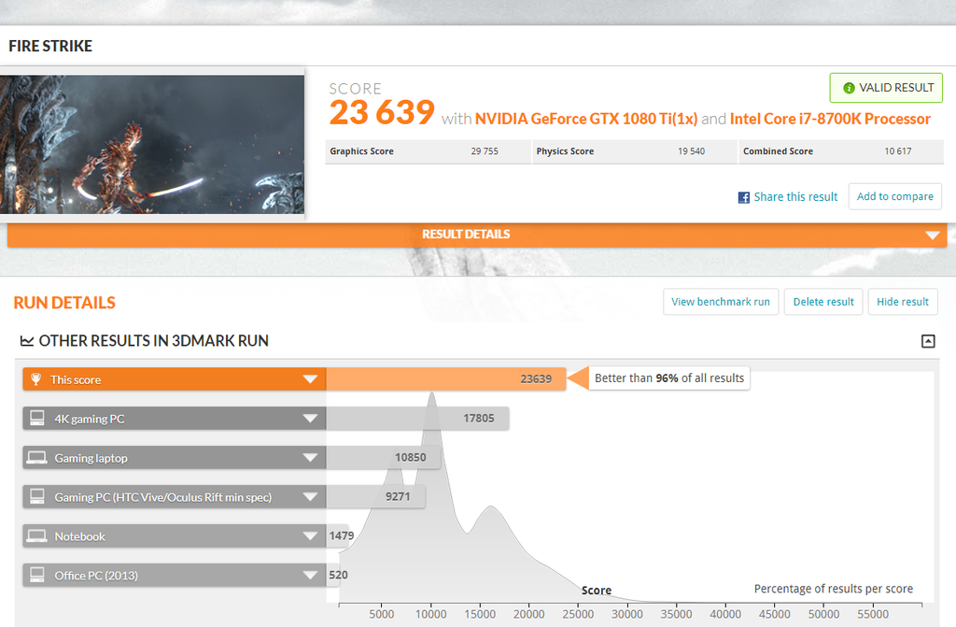This screenshot has height=627, width=956.
Task: Click the Run Details heading
Action: [x=64, y=303]
